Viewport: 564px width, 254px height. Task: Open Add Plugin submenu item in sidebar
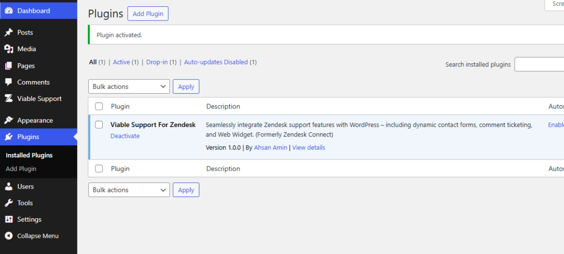(x=21, y=169)
